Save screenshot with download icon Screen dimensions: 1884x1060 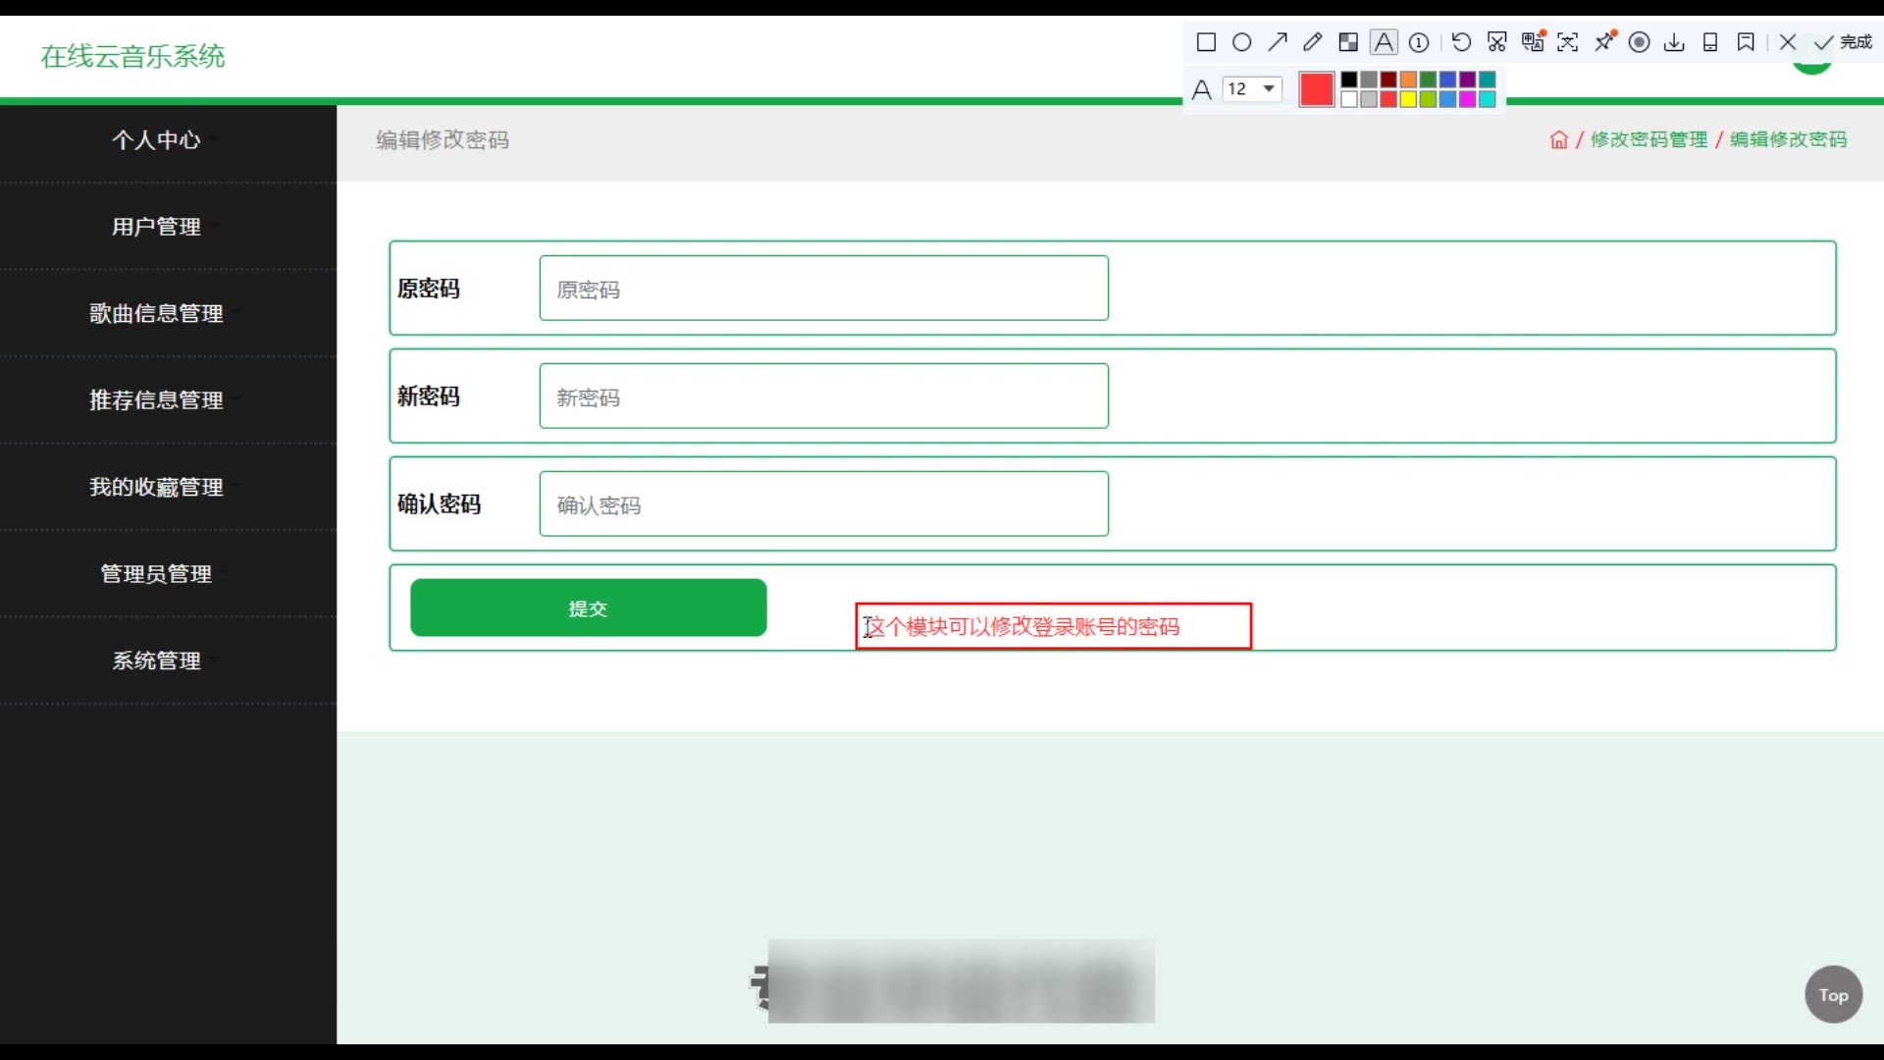click(x=1674, y=42)
